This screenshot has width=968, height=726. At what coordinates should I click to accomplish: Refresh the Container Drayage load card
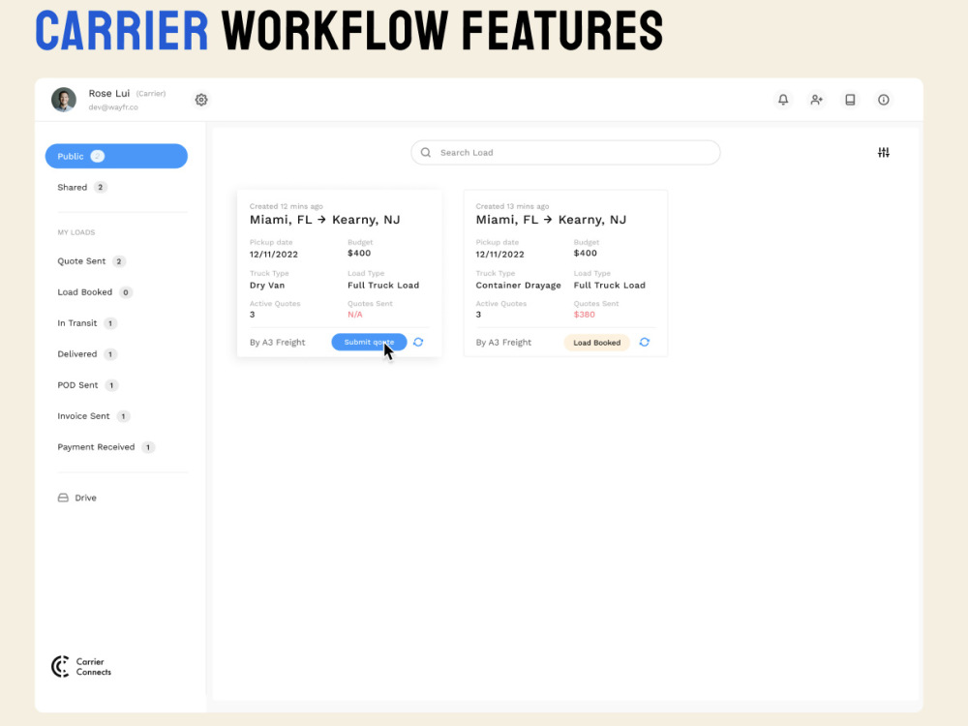pyautogui.click(x=645, y=342)
